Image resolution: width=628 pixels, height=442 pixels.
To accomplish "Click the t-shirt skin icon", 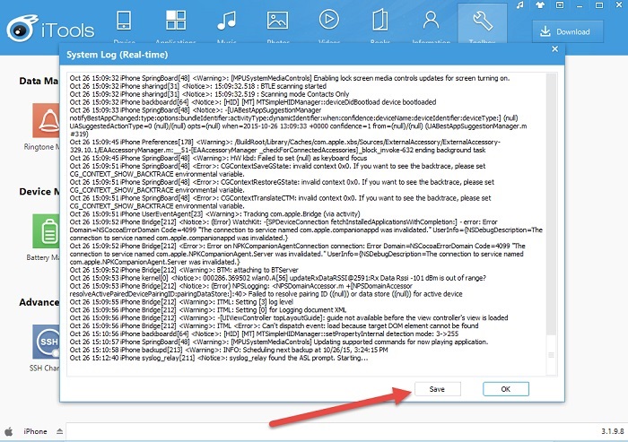I will pyautogui.click(x=540, y=5).
